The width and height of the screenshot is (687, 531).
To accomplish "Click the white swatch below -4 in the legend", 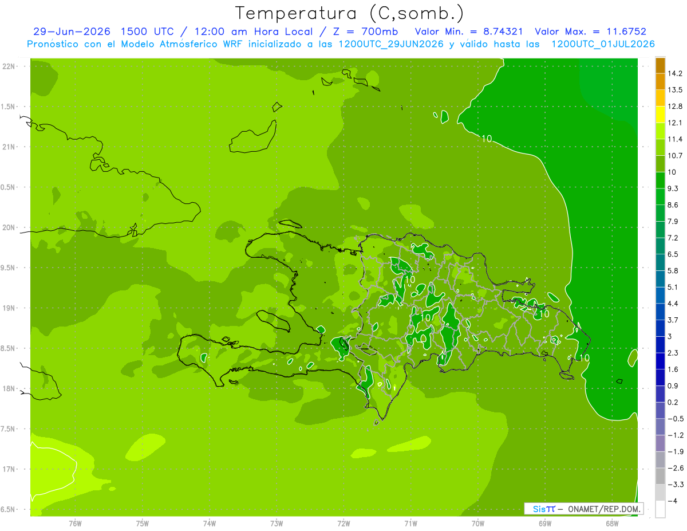I will (660, 509).
